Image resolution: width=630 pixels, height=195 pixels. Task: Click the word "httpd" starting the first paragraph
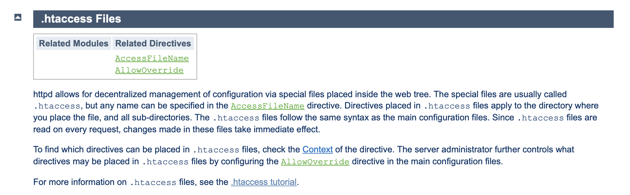43,94
